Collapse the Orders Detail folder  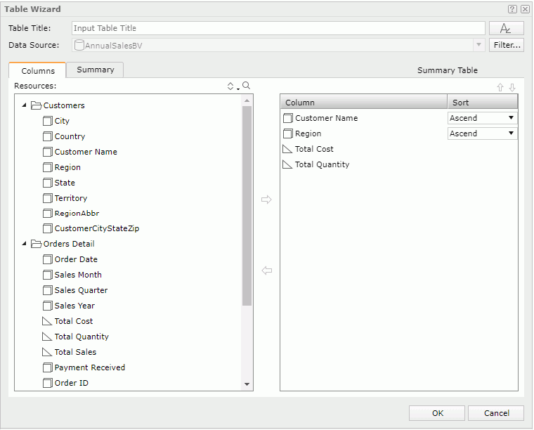pyautogui.click(x=25, y=244)
